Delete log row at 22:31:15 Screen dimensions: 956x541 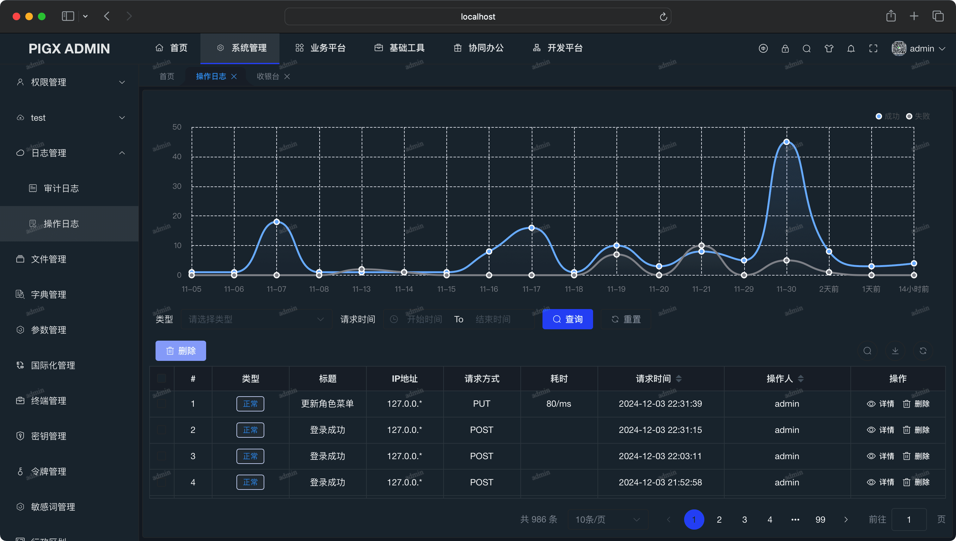(916, 430)
